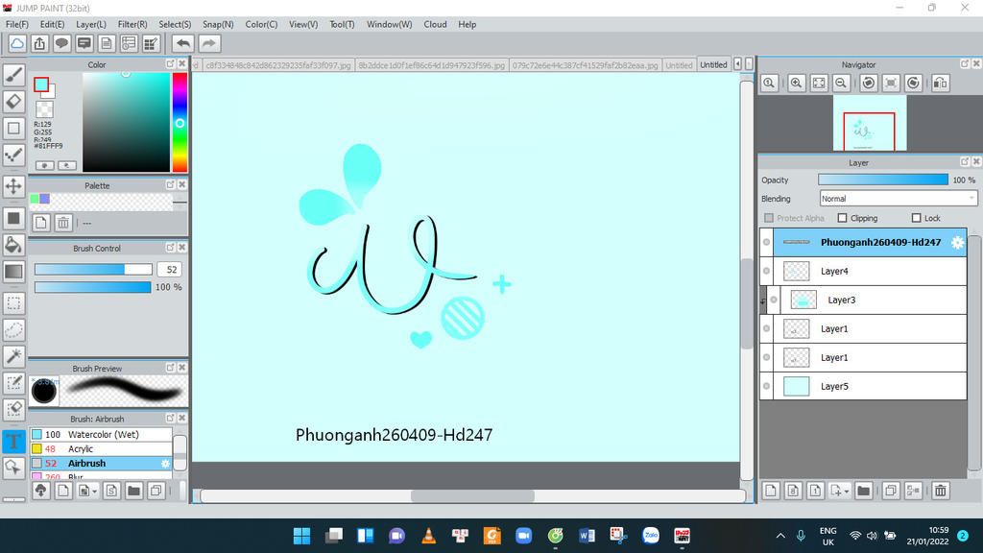This screenshot has width=983, height=553.
Task: Open the Filter menu
Action: [x=132, y=24]
